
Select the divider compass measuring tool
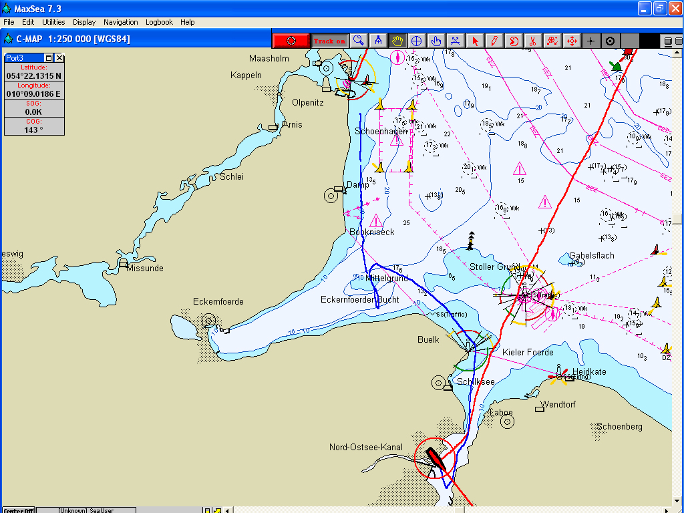(x=378, y=41)
